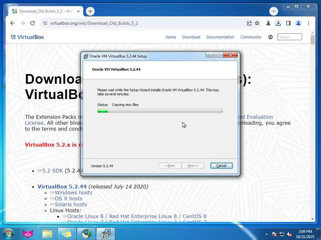Open Chrome Labs flask icon
321x240 pixels.
268,23
